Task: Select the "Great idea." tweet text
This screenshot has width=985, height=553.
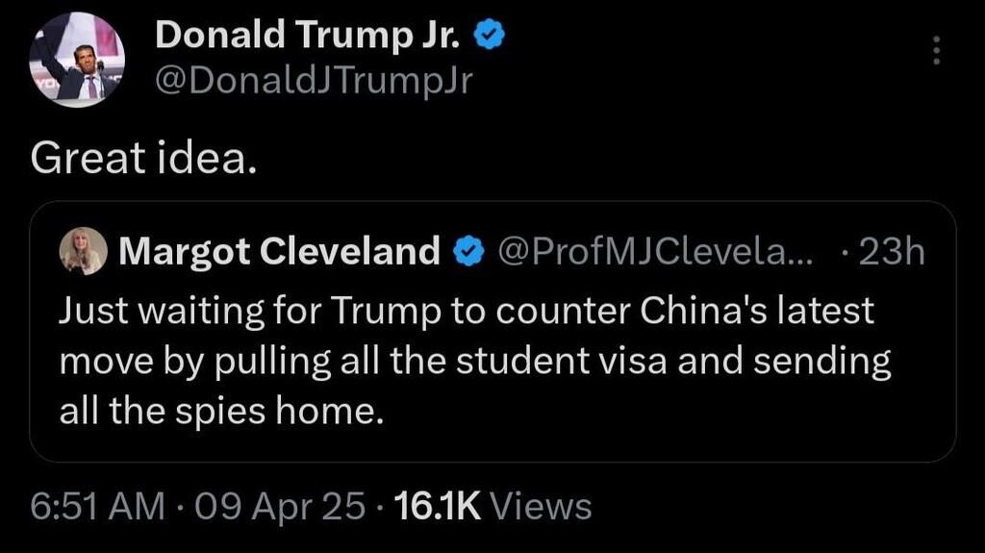Action: tap(144, 159)
